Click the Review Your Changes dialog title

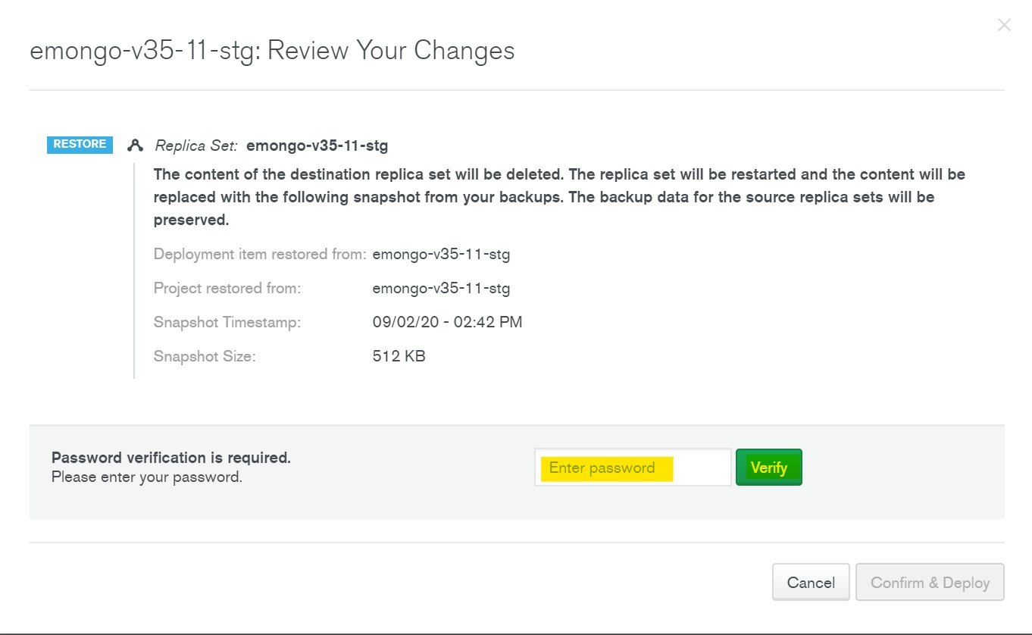click(x=272, y=51)
